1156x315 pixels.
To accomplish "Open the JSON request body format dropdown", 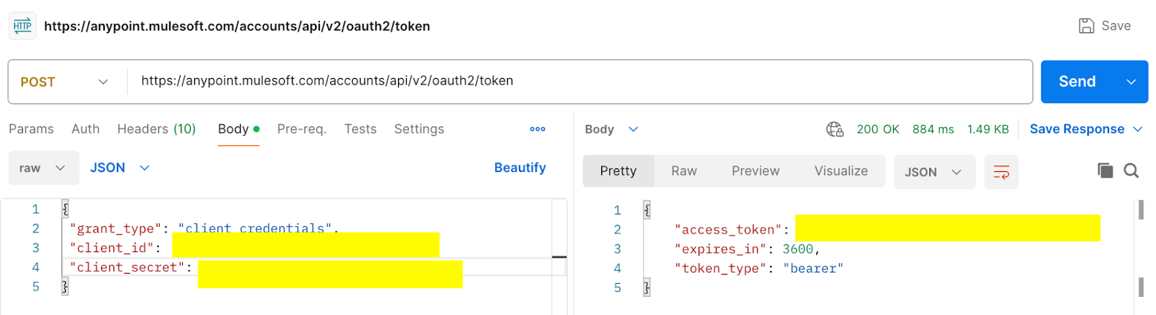I will (x=119, y=168).
